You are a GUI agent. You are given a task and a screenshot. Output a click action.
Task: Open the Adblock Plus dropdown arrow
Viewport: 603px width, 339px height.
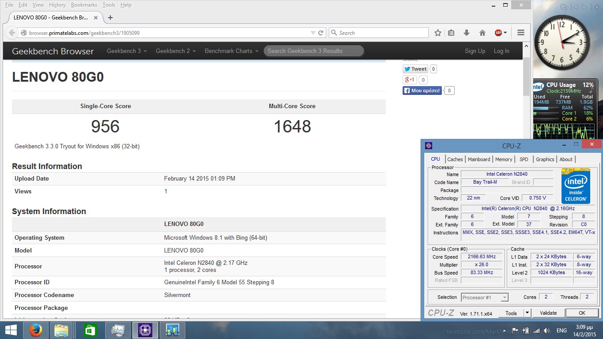[x=505, y=33]
